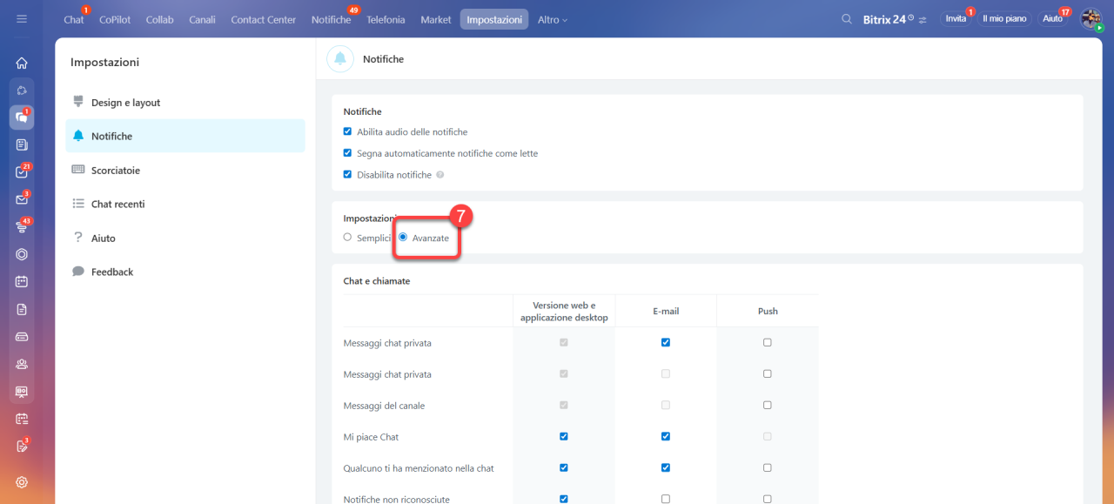
Task: Open the search magnifier icon
Action: [847, 19]
